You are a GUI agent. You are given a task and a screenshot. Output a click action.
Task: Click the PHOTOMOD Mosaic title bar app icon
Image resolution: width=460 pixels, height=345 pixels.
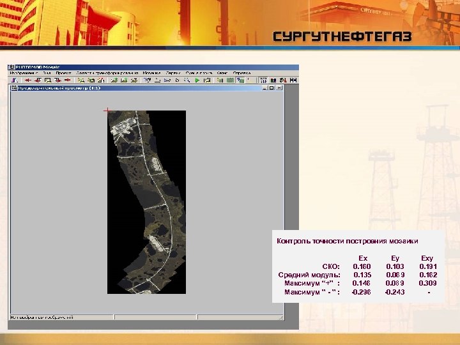(11, 67)
